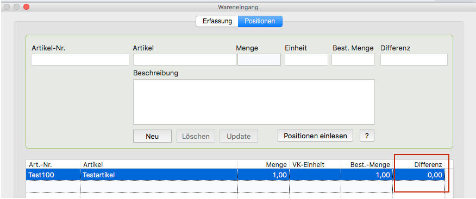Focus the Differenz input field

click(414, 60)
